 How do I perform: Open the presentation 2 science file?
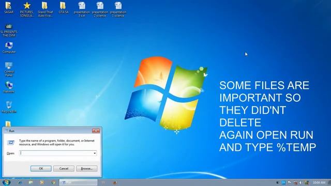tap(100, 9)
